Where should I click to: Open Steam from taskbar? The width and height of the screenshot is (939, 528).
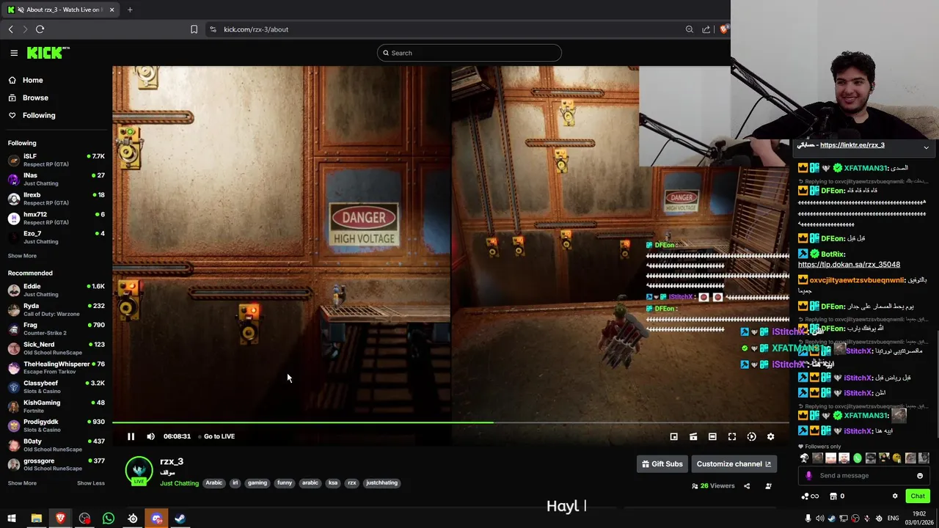180,518
